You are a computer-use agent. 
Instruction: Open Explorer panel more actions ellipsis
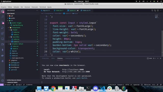pyautogui.click(x=37, y=10)
